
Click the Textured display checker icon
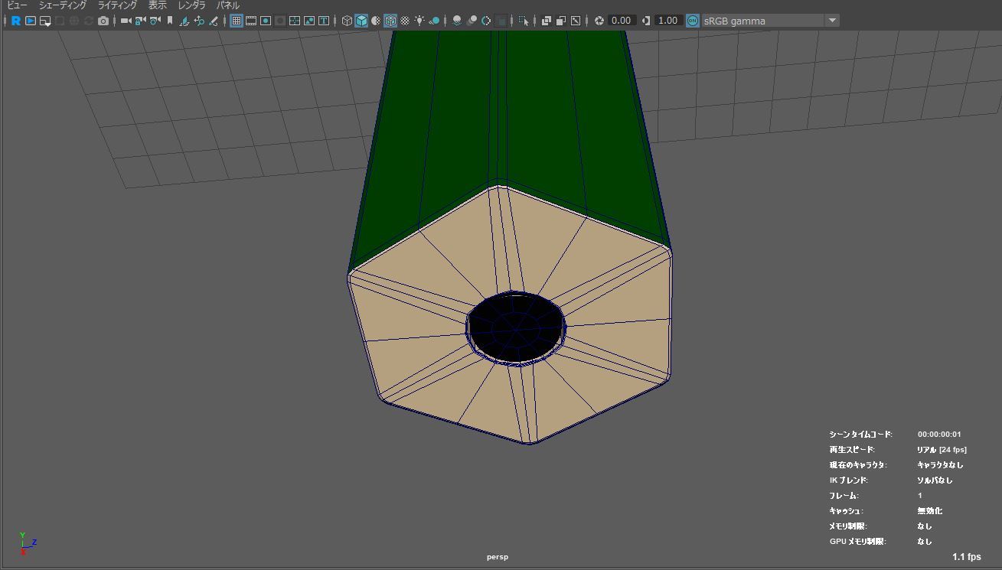click(405, 21)
